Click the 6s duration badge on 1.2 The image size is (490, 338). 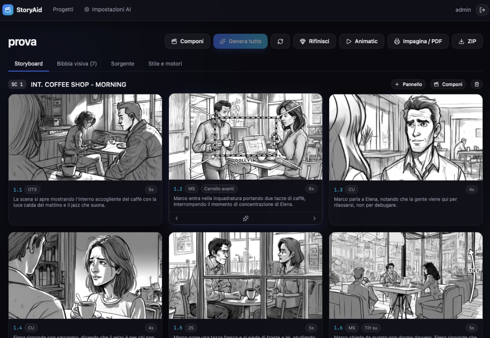pos(311,189)
